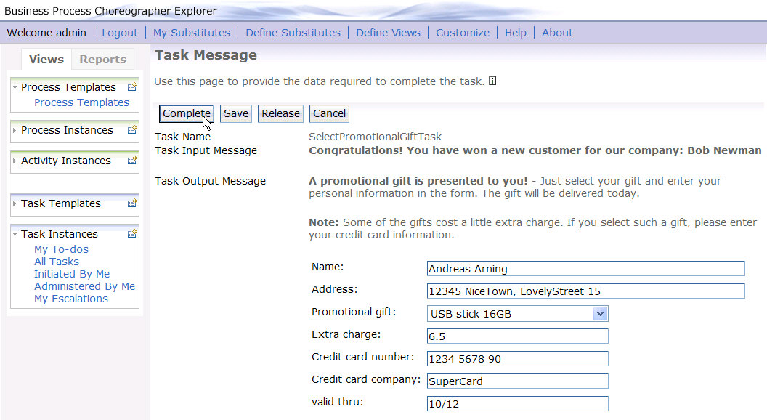Open the My To-dos link
This screenshot has height=420, width=767.
61,249
